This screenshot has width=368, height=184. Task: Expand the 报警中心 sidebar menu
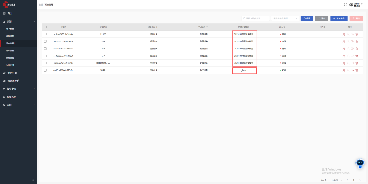18,89
